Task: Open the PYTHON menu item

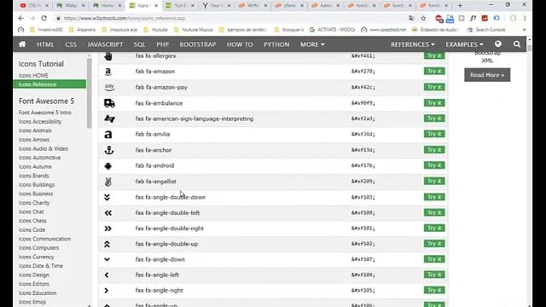Action: coord(276,44)
